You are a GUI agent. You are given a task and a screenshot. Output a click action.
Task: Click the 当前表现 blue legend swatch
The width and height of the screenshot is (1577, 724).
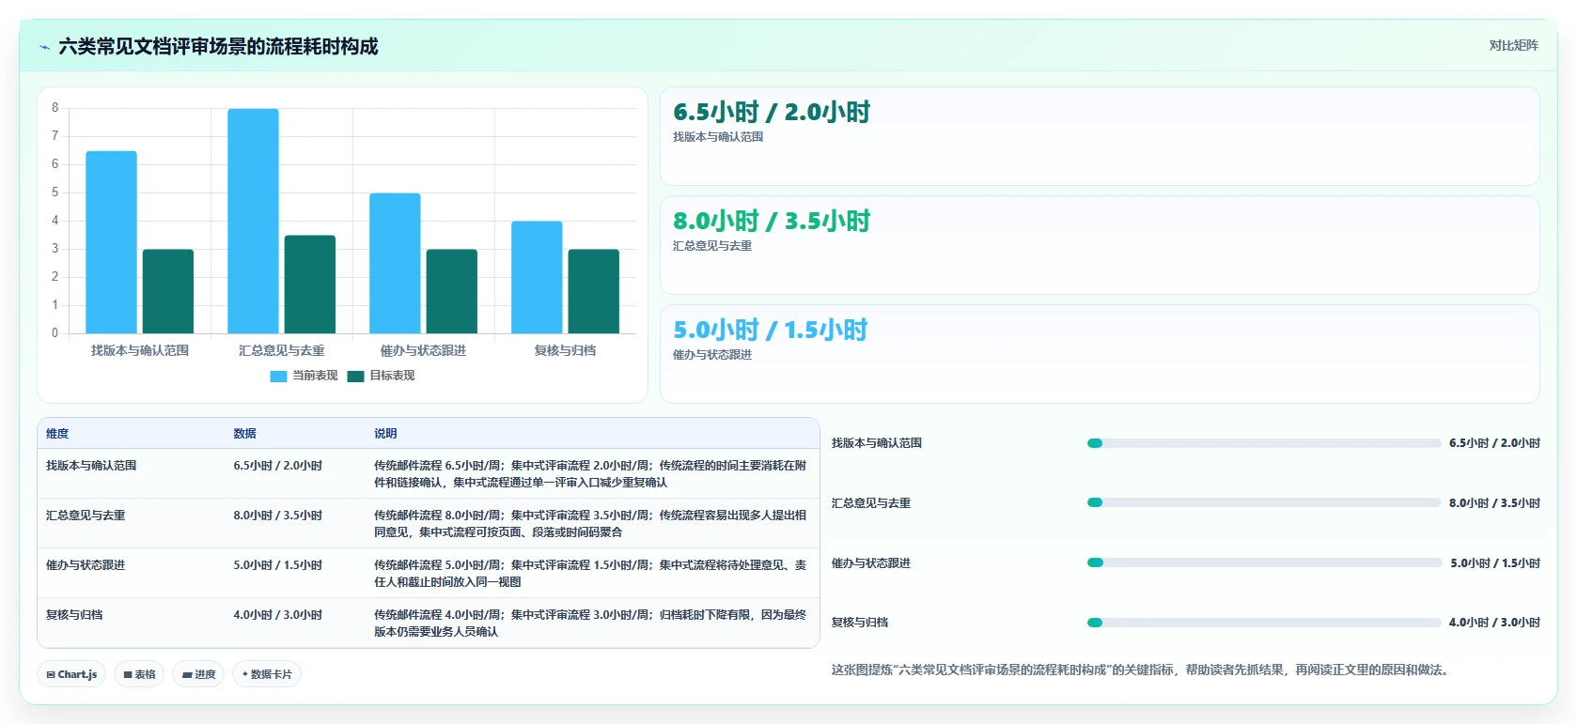coord(278,377)
